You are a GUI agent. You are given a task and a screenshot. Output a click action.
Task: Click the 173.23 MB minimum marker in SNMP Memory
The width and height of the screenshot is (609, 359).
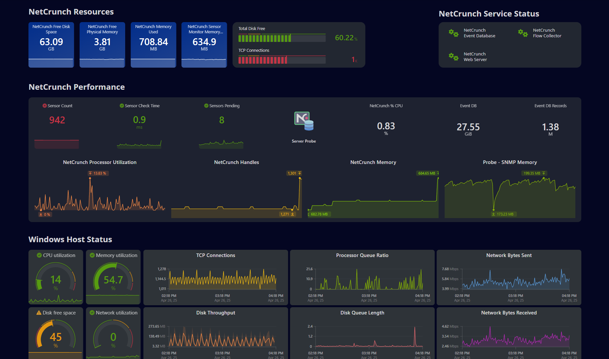pyautogui.click(x=503, y=214)
